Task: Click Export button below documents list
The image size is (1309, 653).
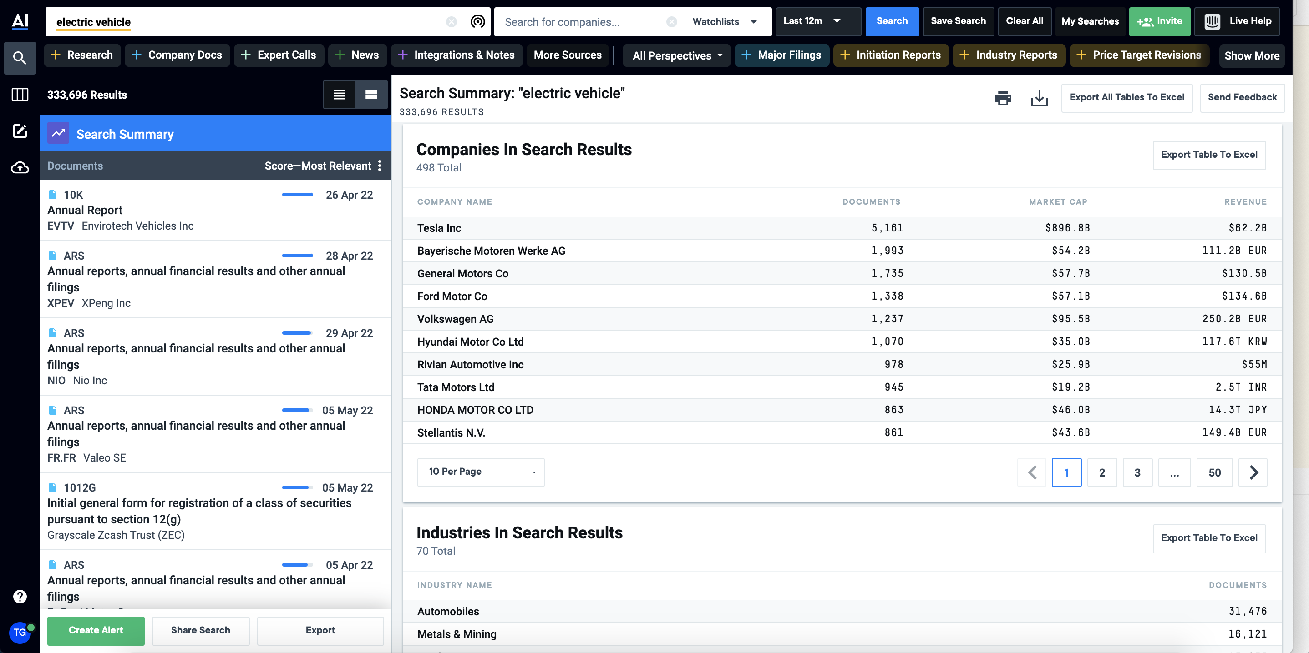Action: (x=320, y=630)
